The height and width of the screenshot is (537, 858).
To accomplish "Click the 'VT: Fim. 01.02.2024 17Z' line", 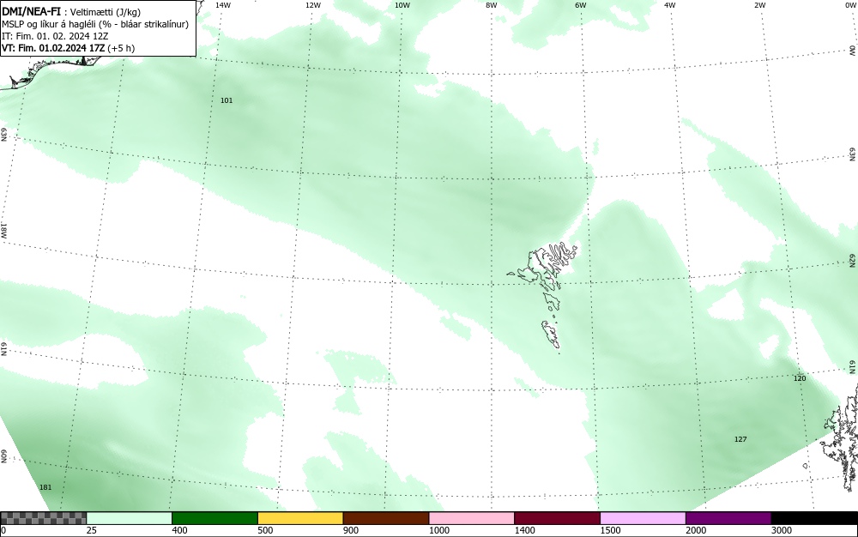I will [68, 48].
